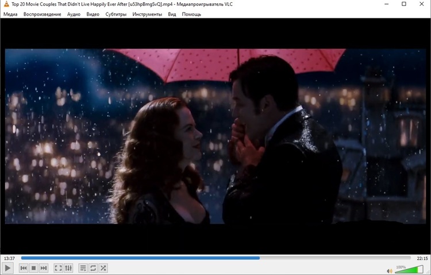Click the seek bar to change position

pyautogui.click(x=215, y=258)
